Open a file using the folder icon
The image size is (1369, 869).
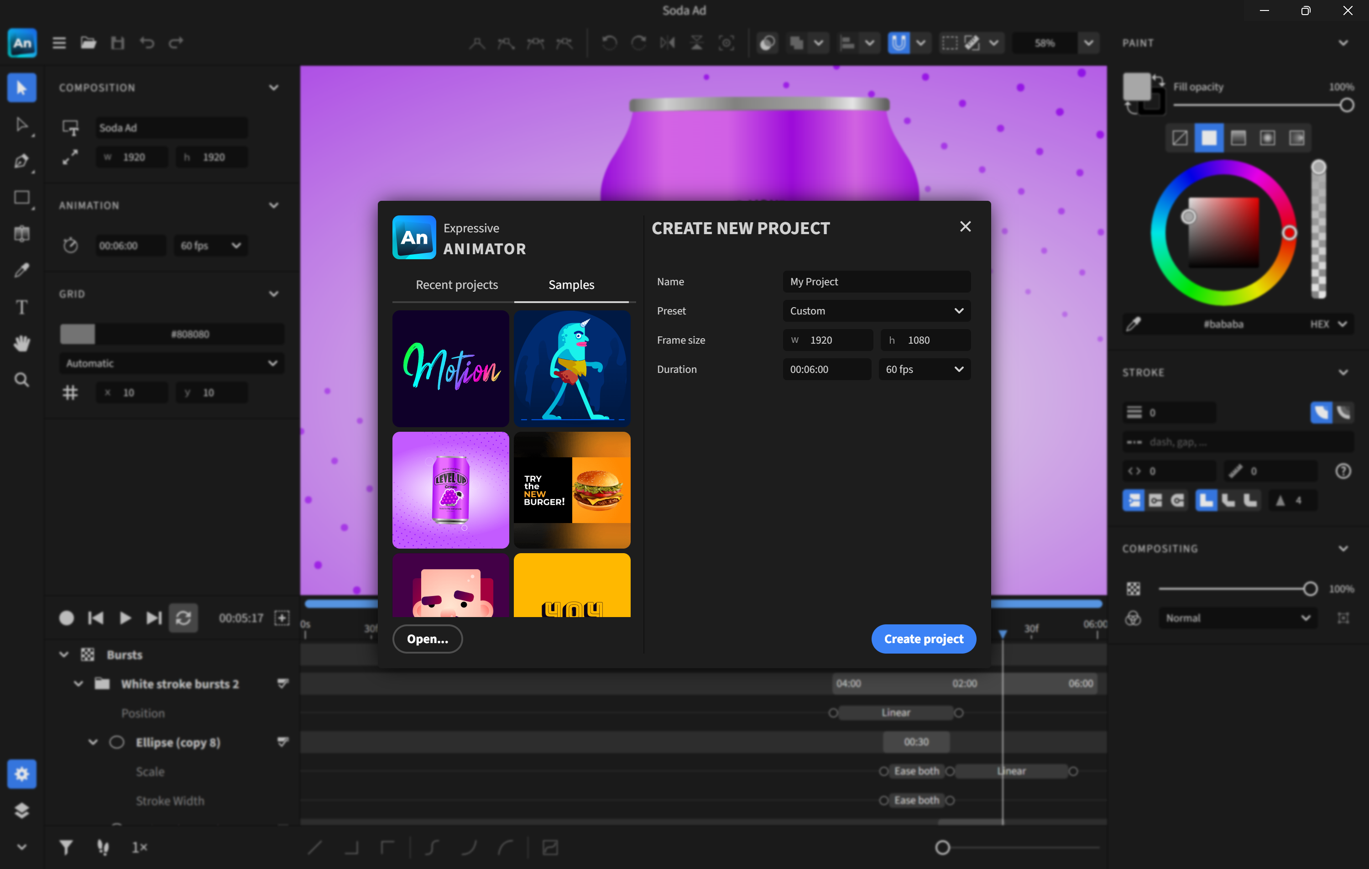point(88,42)
